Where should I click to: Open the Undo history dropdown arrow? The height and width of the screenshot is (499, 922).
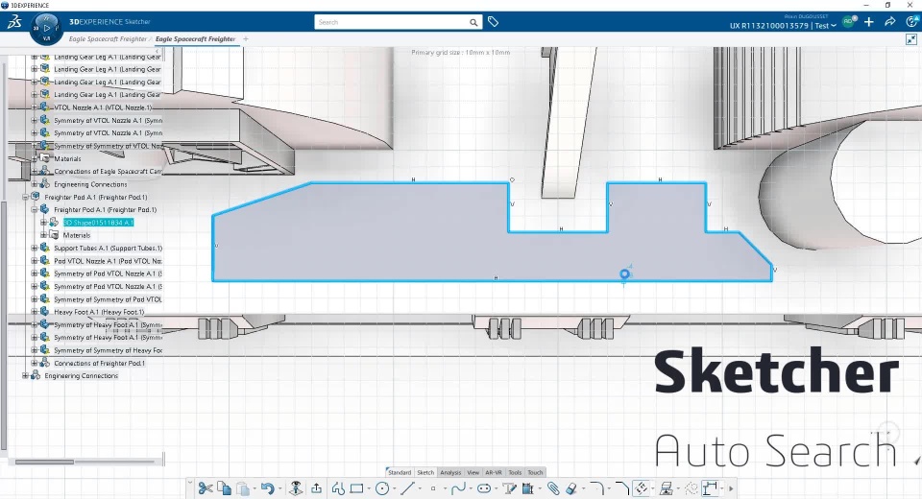[279, 488]
